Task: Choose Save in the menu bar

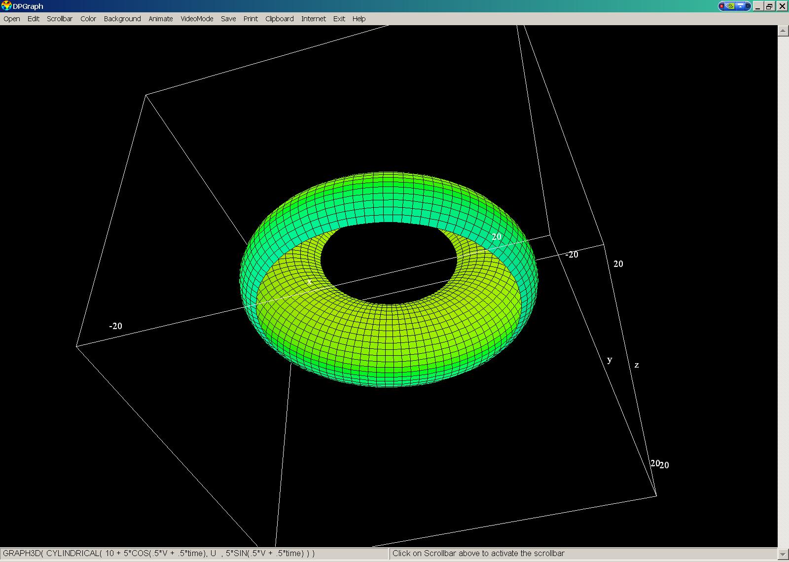Action: pos(228,19)
